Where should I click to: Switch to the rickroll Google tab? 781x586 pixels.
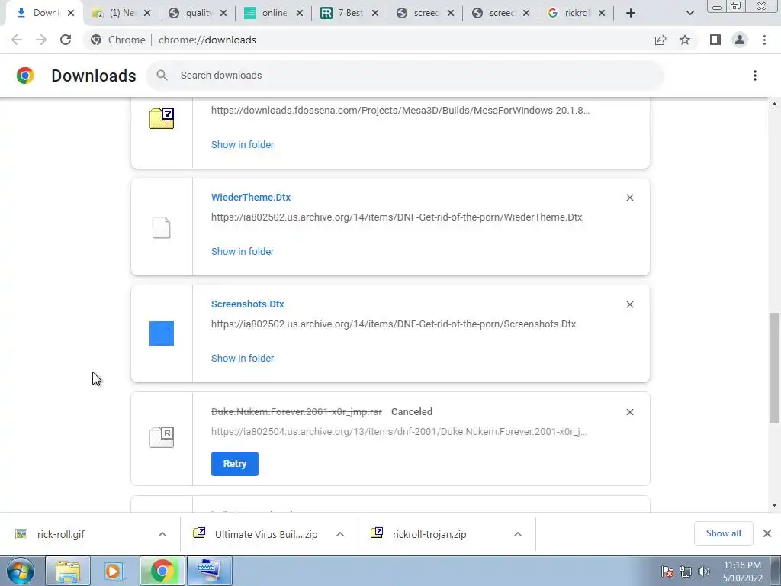[x=576, y=14]
